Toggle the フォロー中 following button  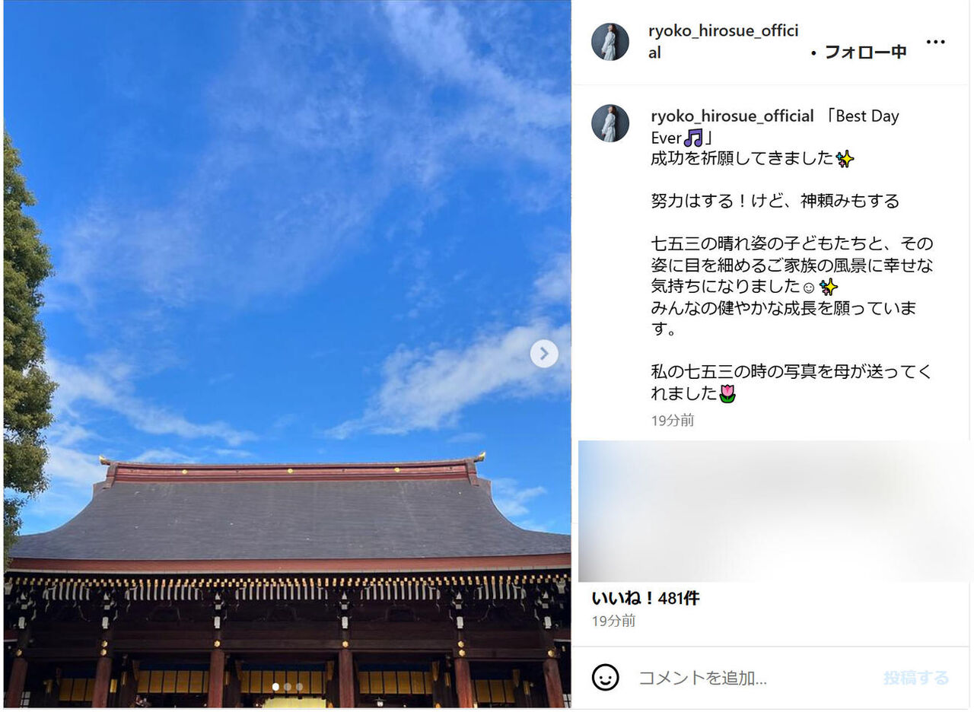(x=866, y=52)
